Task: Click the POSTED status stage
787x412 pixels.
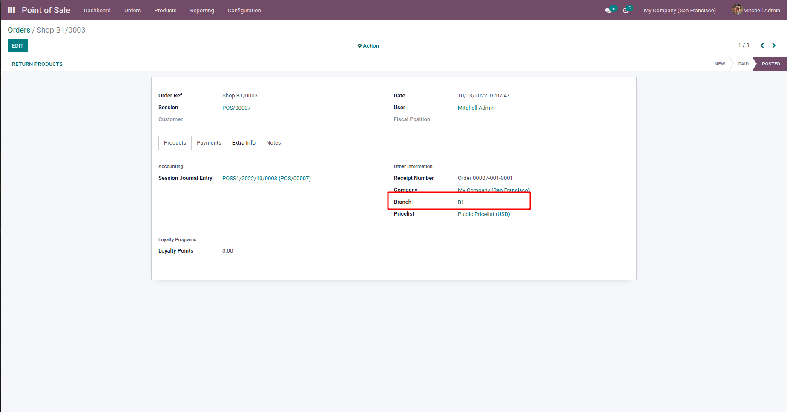Action: 770,64
